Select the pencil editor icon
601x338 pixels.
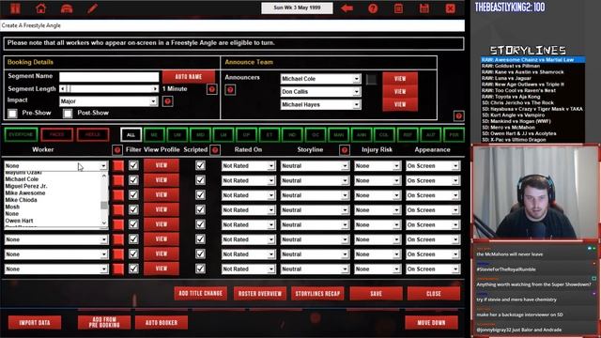pyautogui.click(x=92, y=8)
